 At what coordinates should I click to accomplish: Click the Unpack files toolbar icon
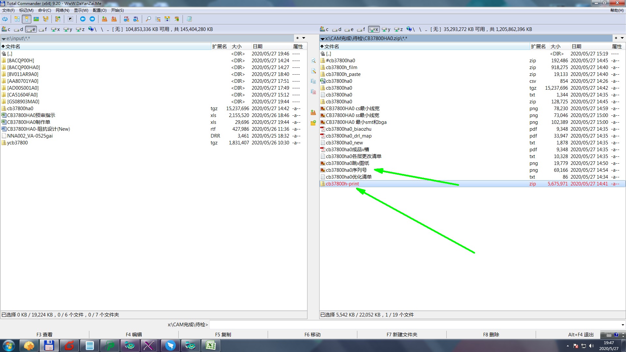(114, 19)
